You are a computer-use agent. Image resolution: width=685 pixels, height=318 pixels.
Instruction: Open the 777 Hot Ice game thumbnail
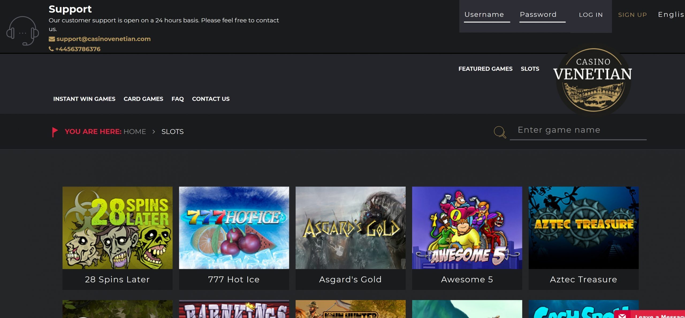tap(234, 228)
